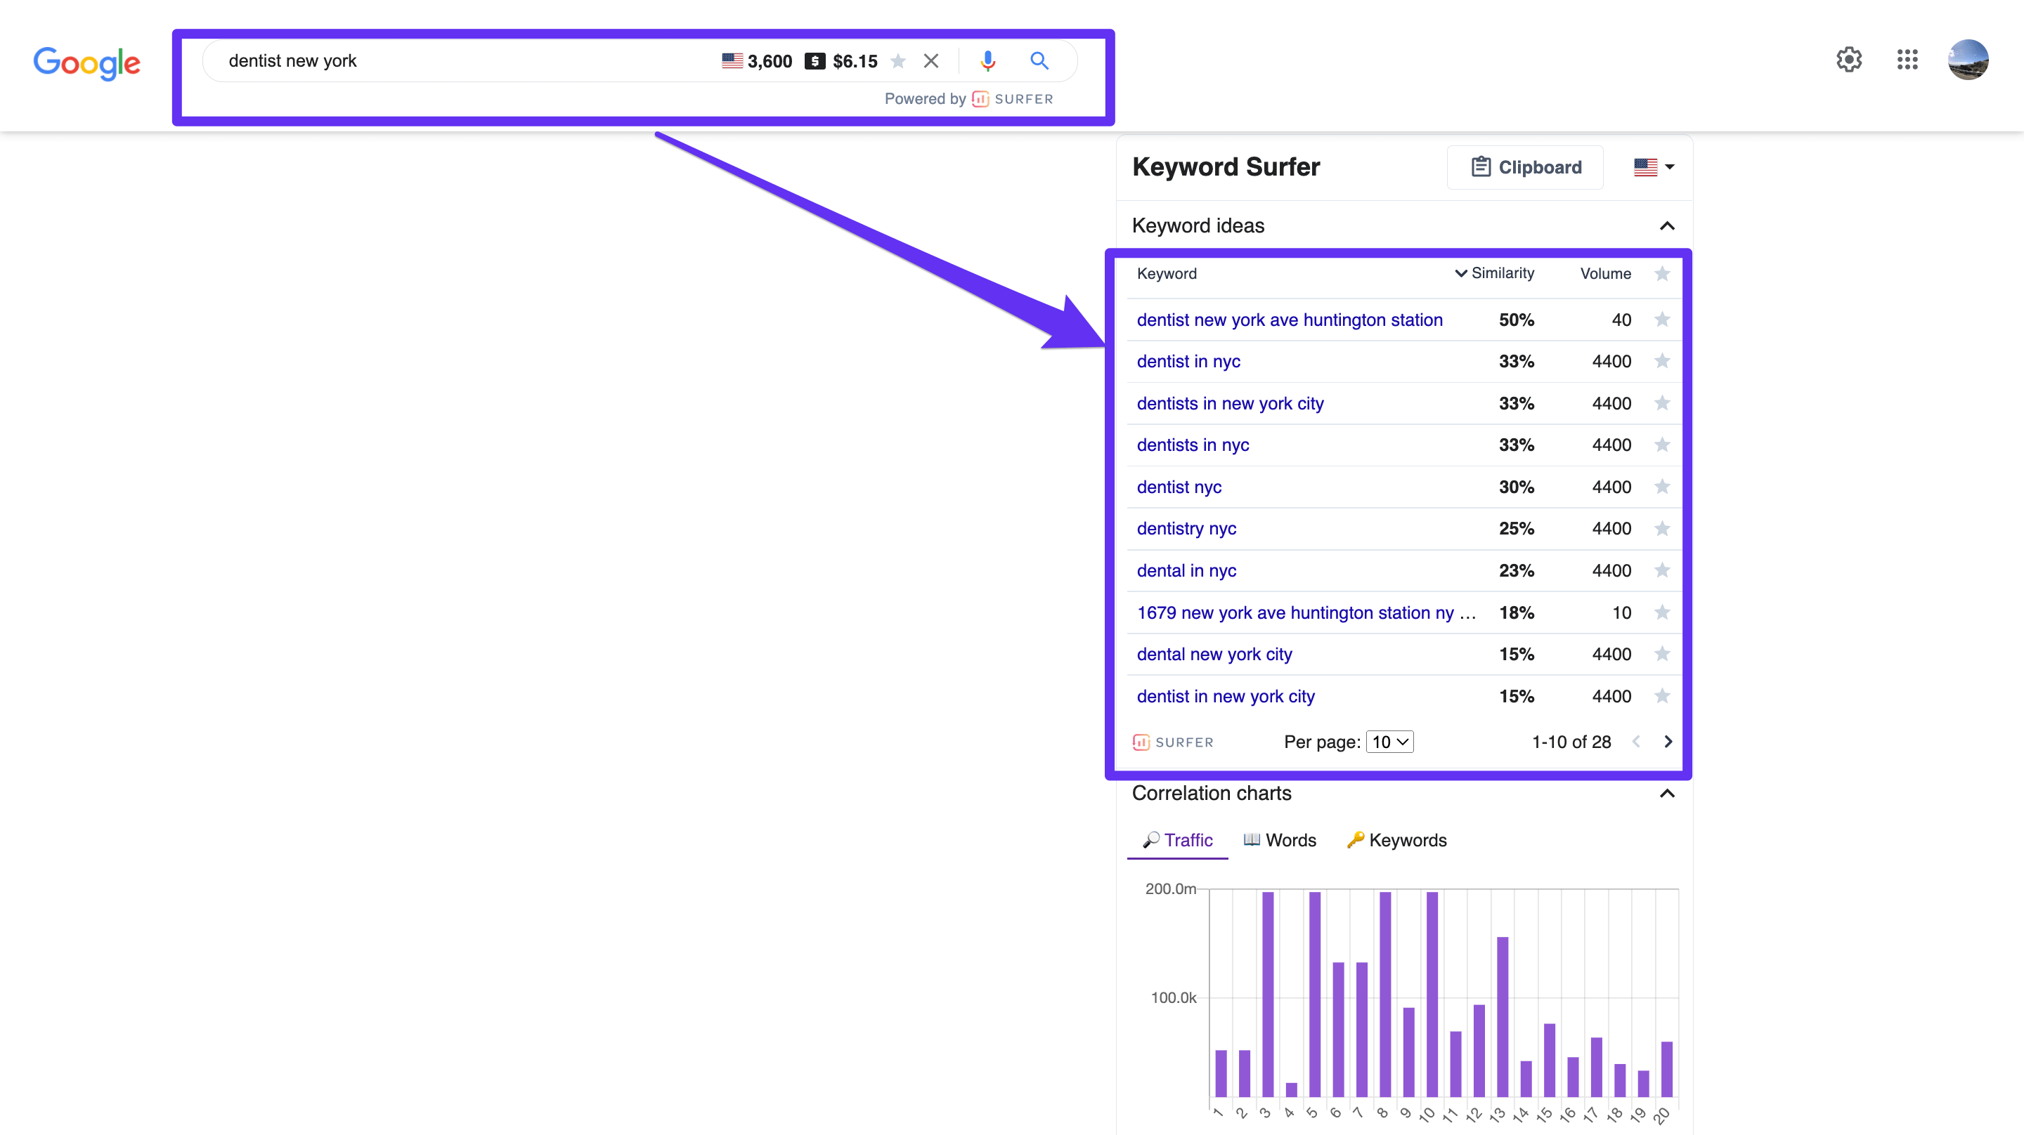The width and height of the screenshot is (2024, 1135).
Task: Click the star icon next to 'dentist in nyc'
Action: 1664,361
